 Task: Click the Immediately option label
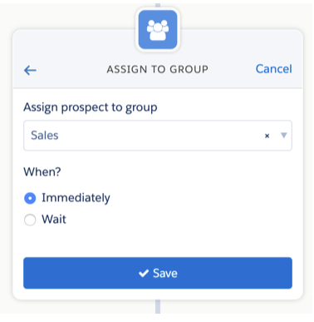tap(76, 198)
